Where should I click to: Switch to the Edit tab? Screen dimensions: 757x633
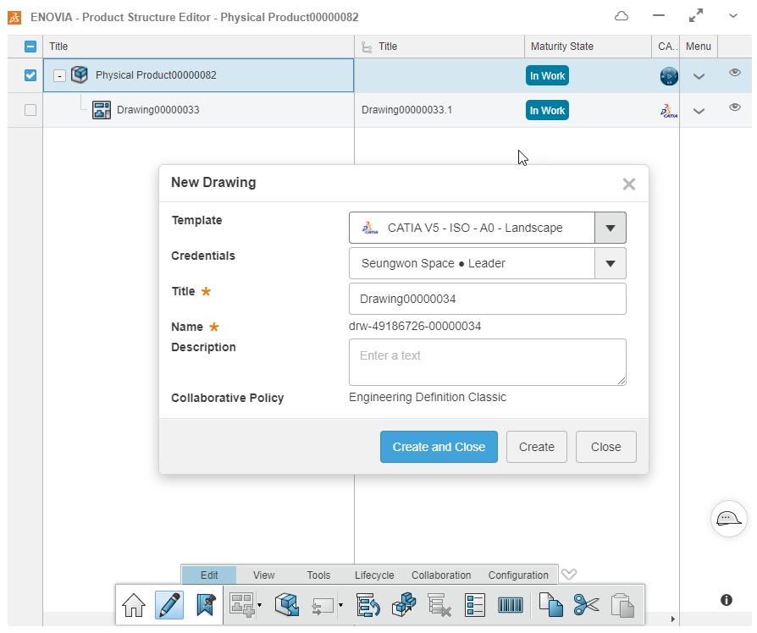point(209,575)
